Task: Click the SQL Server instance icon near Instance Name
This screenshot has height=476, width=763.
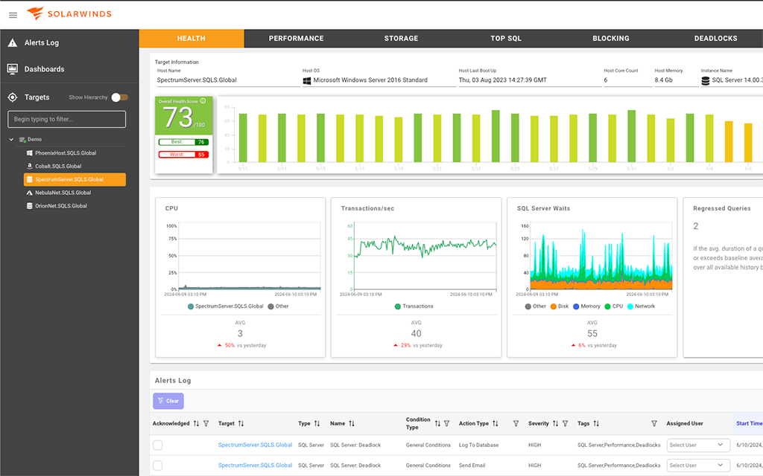Action: coord(706,79)
